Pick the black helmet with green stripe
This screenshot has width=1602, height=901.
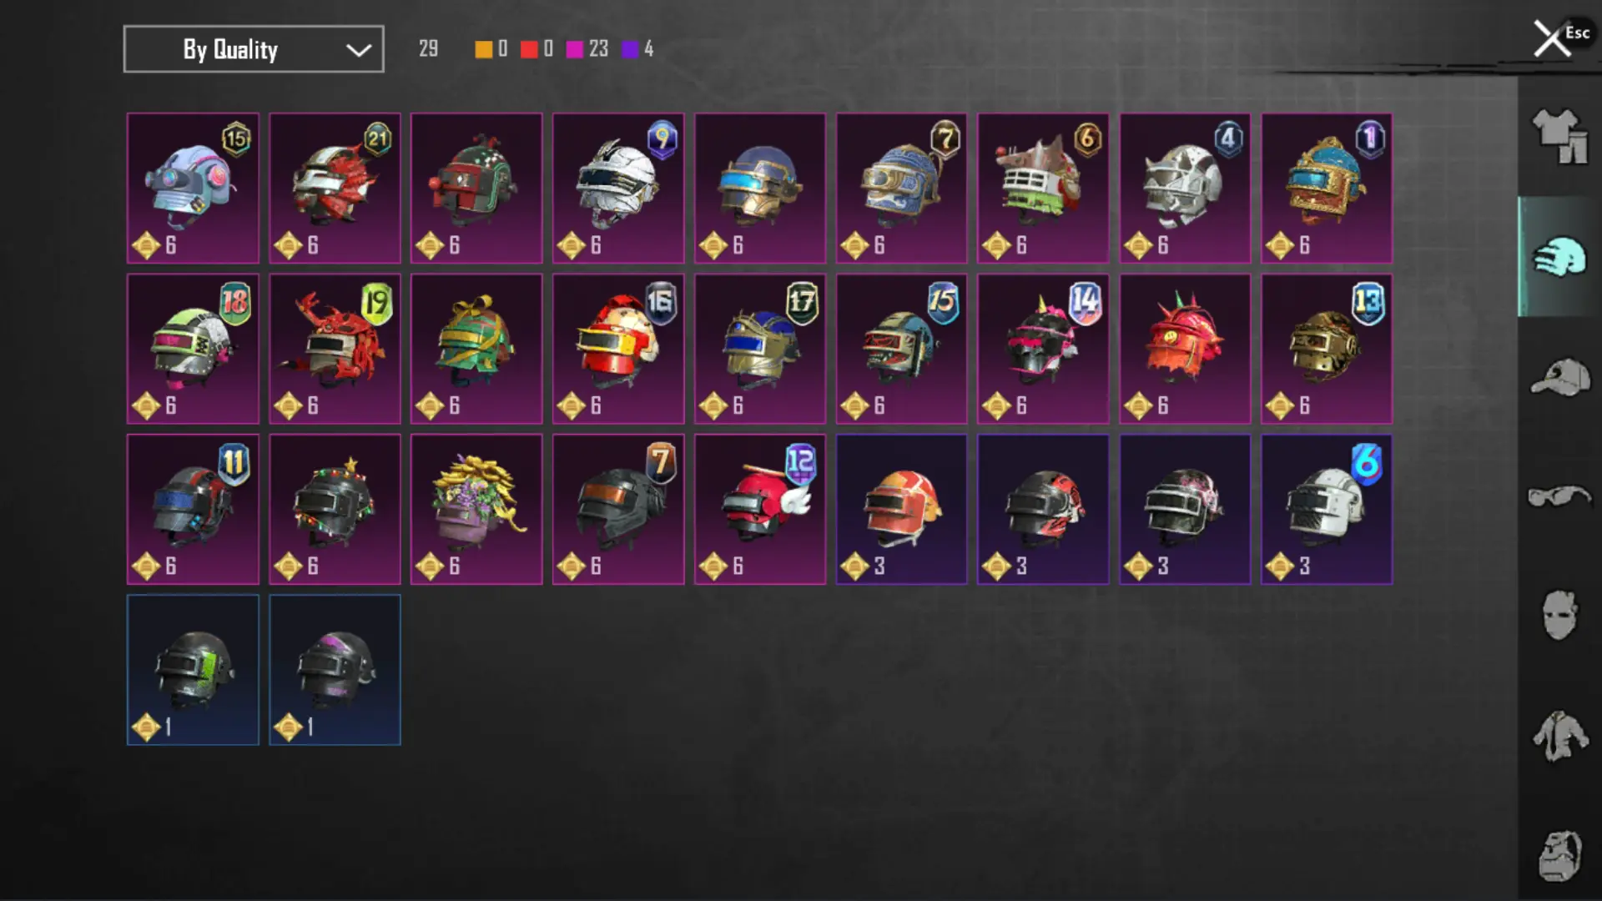[193, 670]
